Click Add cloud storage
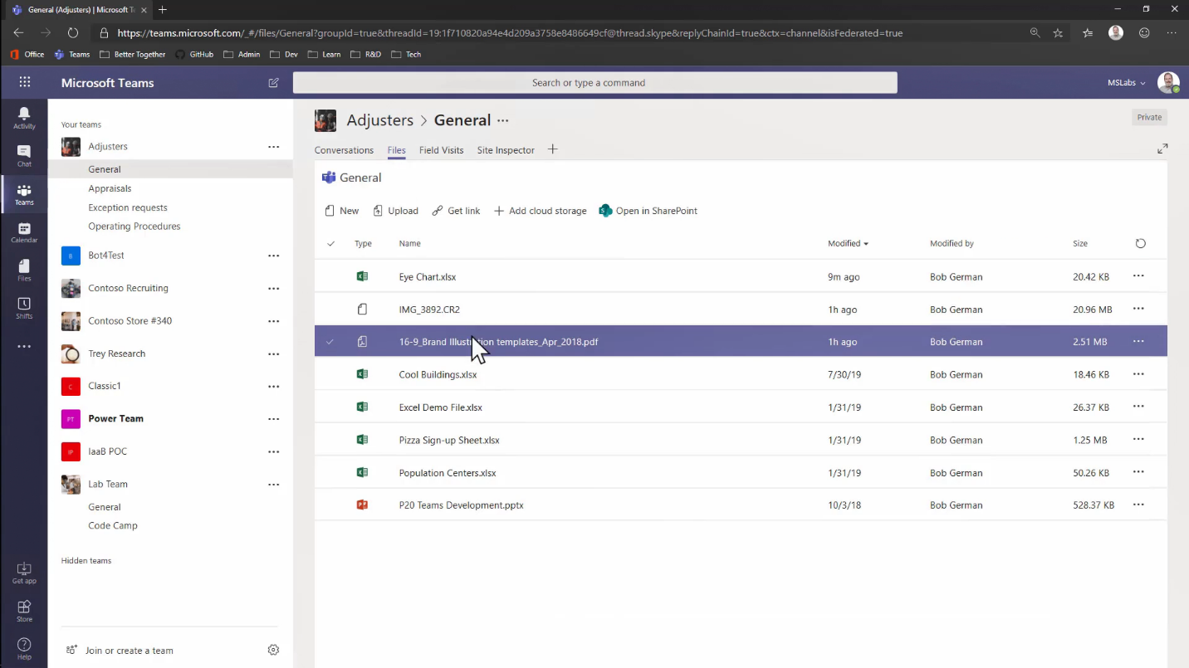Image resolution: width=1189 pixels, height=668 pixels. coord(540,211)
